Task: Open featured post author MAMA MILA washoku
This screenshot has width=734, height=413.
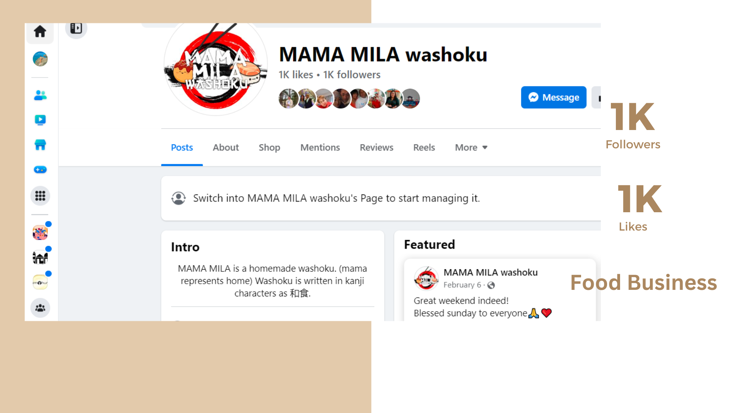Action: coord(490,272)
